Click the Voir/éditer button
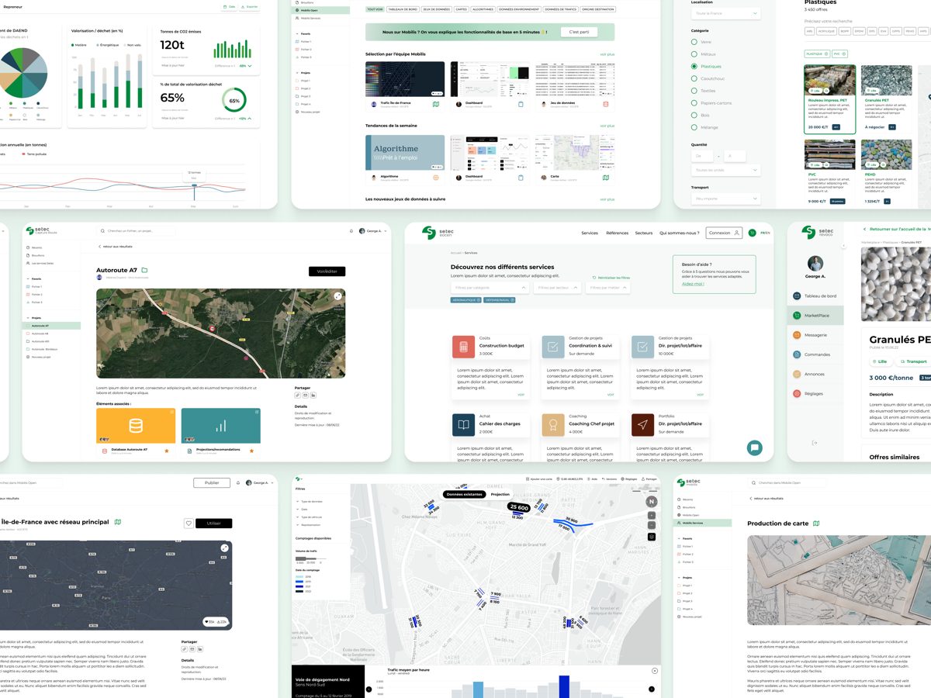Image resolution: width=931 pixels, height=698 pixels. coord(327,271)
